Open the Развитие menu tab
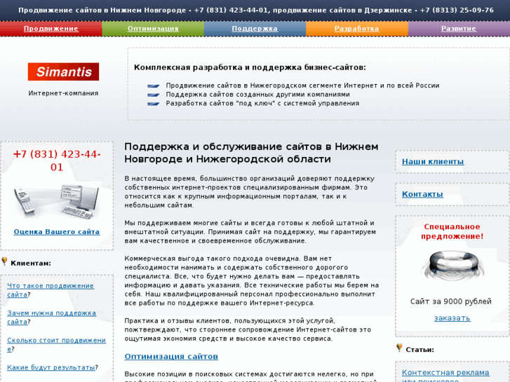 459,29
